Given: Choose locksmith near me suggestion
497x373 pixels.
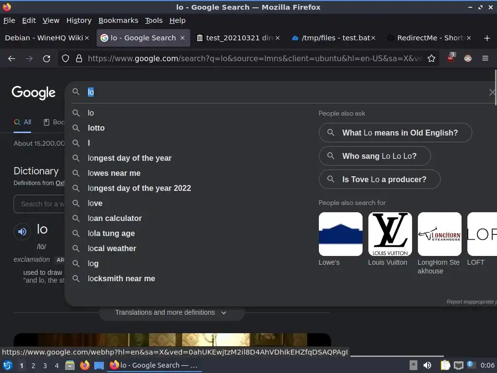Looking at the screenshot, I should click(x=121, y=279).
